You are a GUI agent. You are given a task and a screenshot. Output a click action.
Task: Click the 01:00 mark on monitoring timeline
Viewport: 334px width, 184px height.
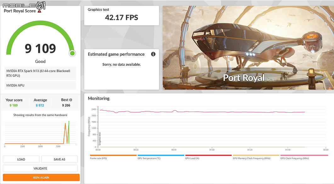(x=212, y=150)
